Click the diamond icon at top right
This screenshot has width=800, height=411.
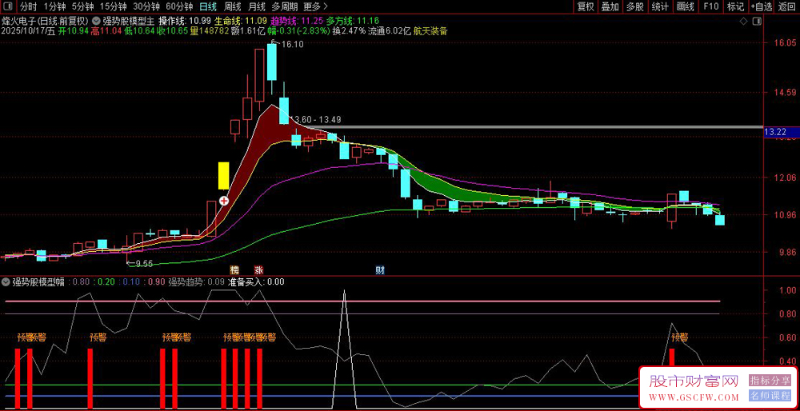744,20
